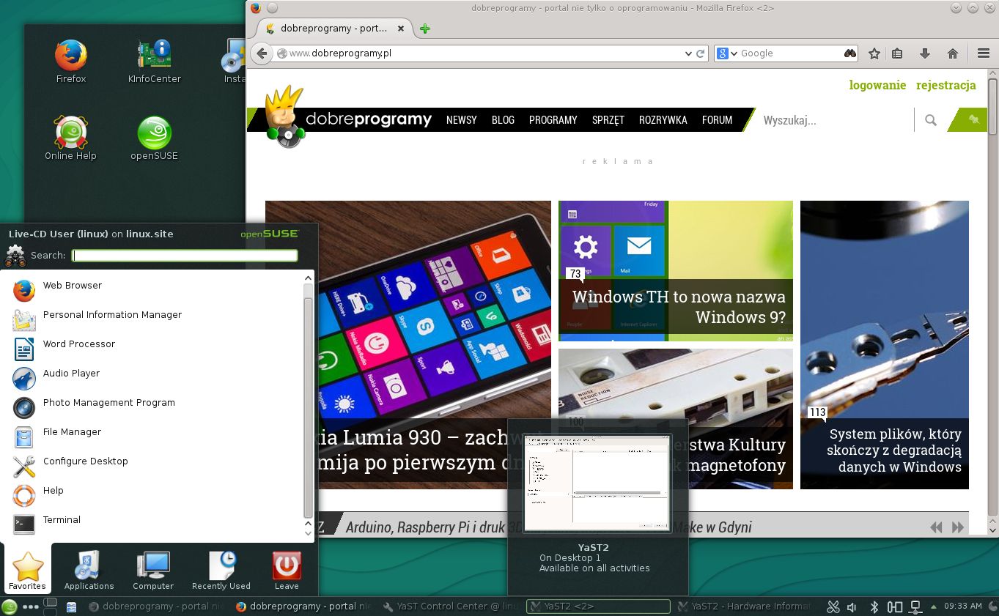Go to previous news ticker item arrow
999x616 pixels.
coord(936,527)
